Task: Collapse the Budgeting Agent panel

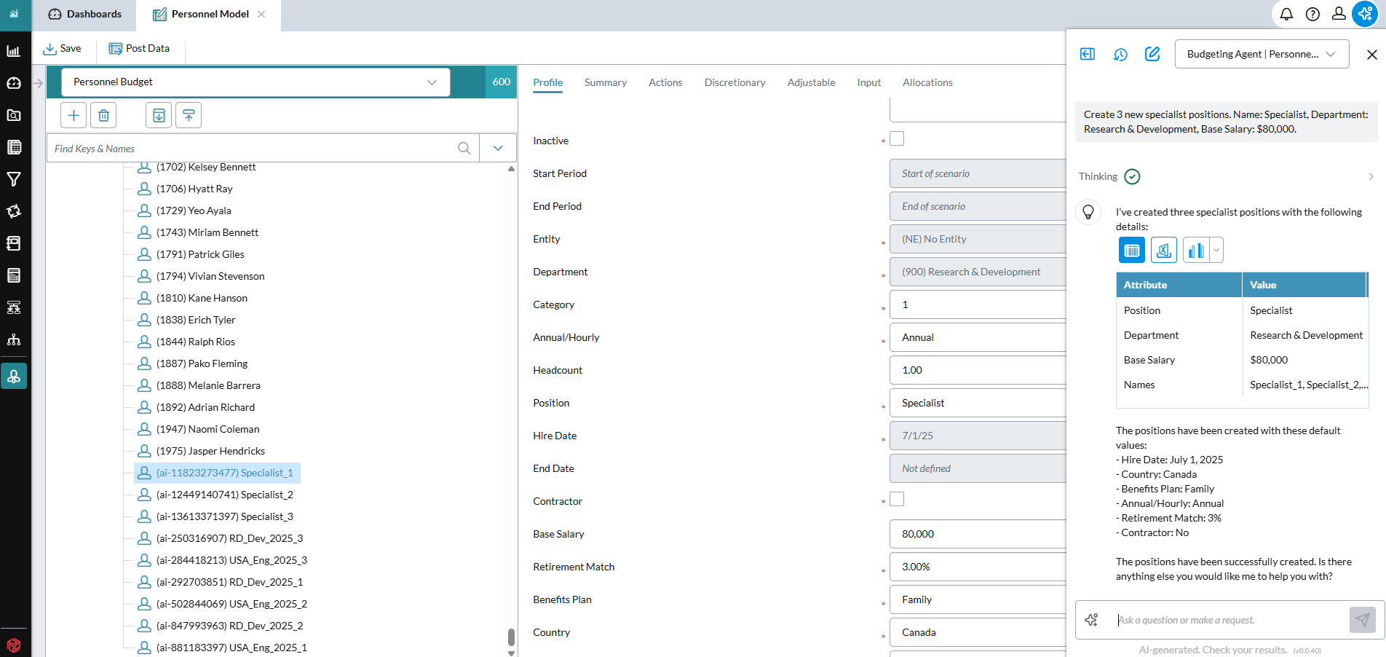Action: pyautogui.click(x=1087, y=54)
